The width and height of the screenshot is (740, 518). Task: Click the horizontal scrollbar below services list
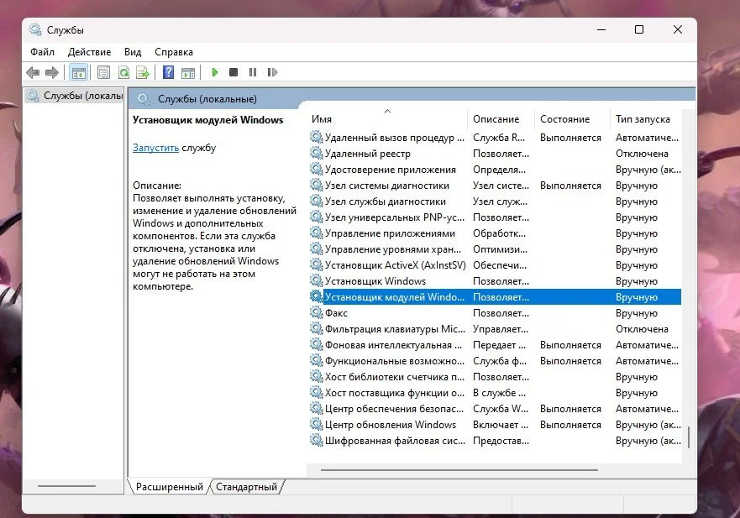point(459,470)
